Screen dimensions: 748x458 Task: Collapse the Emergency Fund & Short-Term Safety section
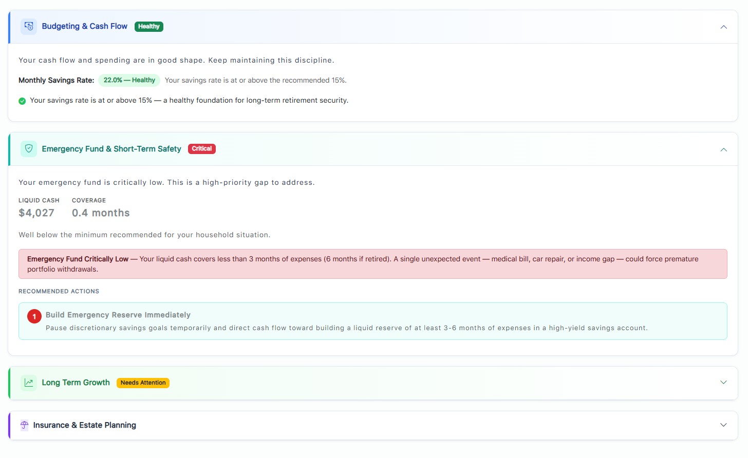coord(723,149)
